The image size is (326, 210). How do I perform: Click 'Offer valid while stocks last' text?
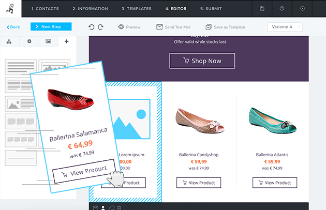click(x=200, y=42)
